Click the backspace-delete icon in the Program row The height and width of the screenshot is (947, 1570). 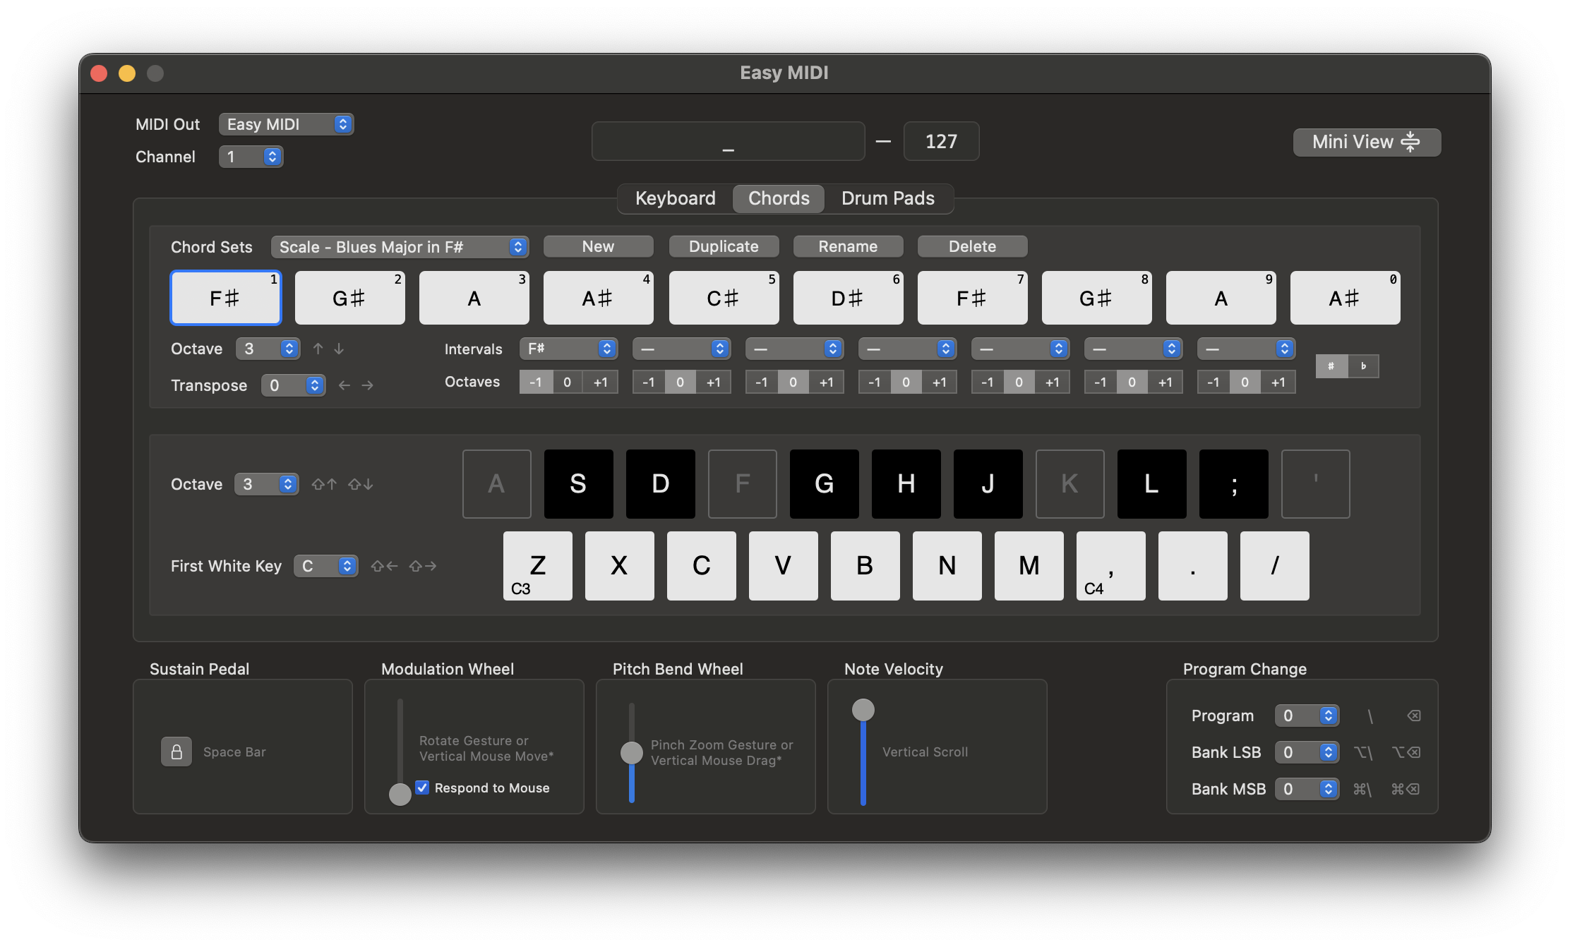point(1414,715)
